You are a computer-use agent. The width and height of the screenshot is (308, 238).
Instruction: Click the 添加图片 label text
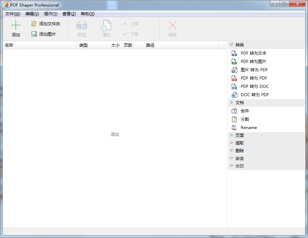point(47,34)
